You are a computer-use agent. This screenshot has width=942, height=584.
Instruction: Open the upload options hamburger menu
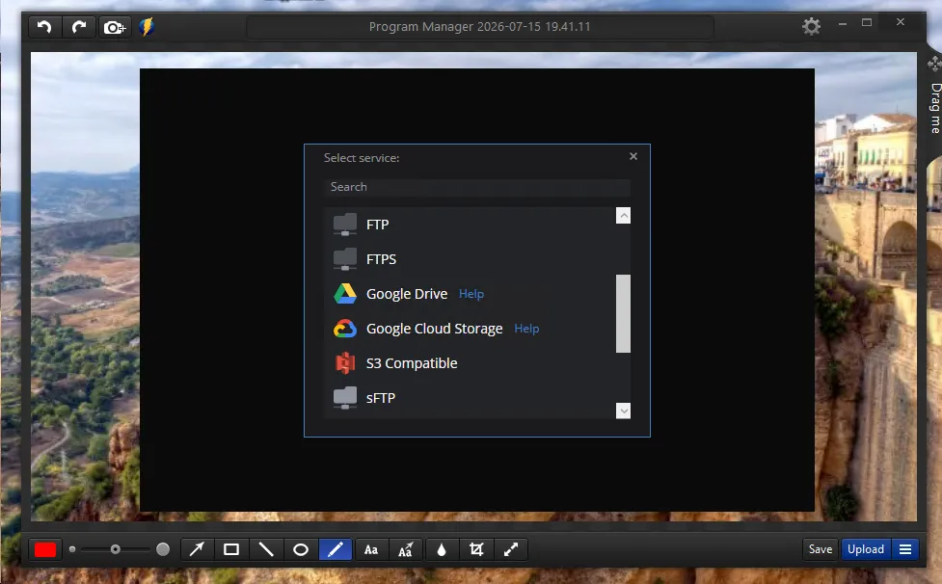[905, 549]
